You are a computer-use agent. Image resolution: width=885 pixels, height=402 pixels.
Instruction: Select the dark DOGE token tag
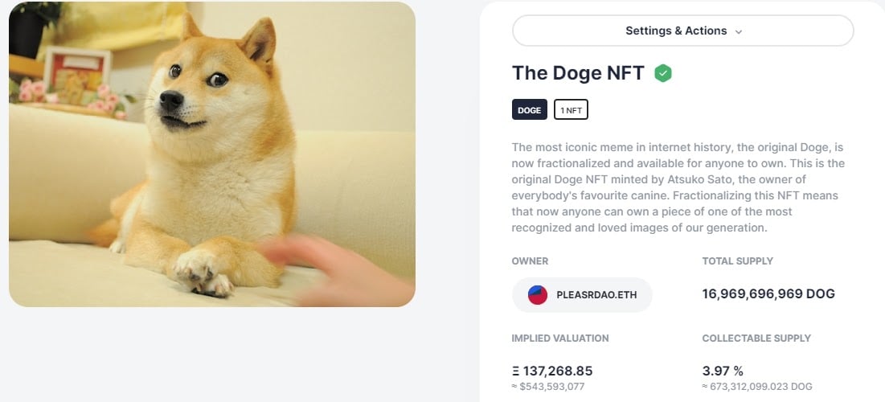(x=529, y=110)
